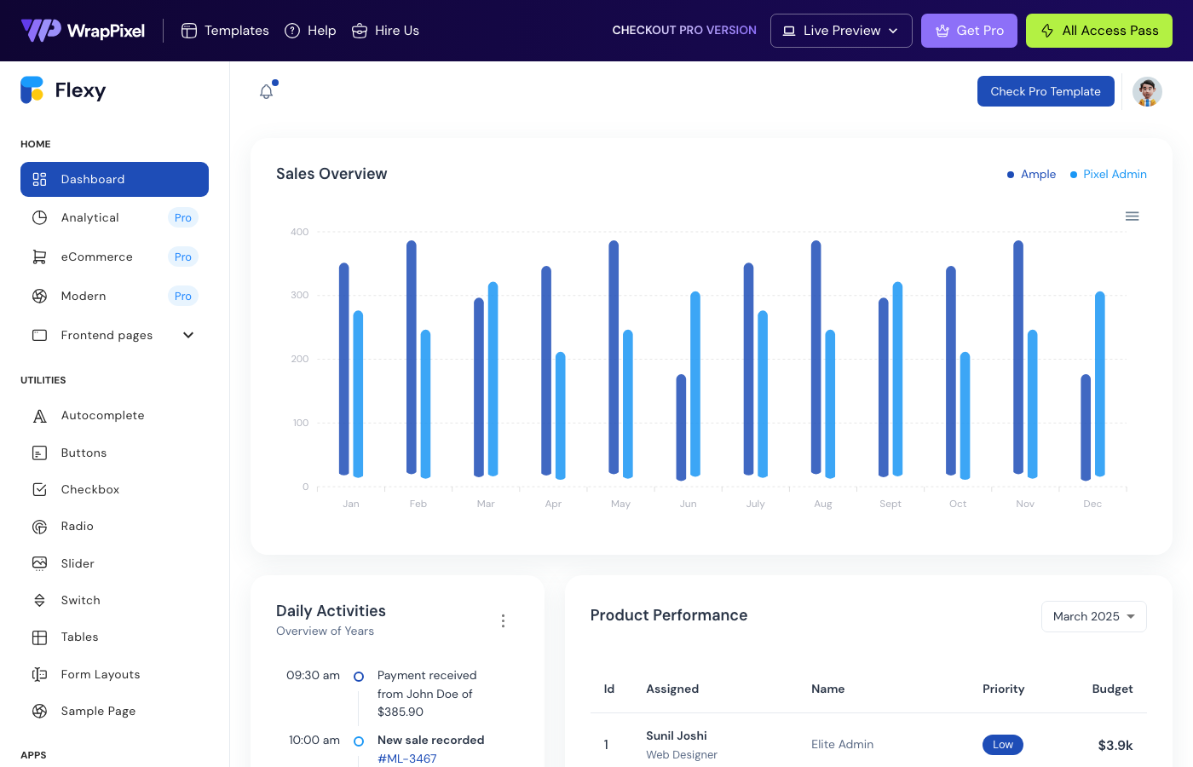The width and height of the screenshot is (1193, 767).
Task: Click the All Access Pass button
Action: [1098, 30]
